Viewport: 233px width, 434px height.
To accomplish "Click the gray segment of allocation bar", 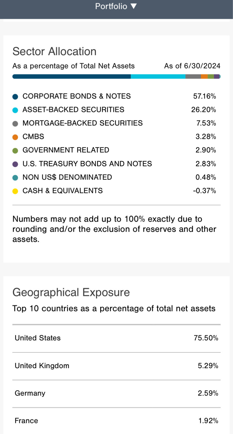I will (193, 77).
